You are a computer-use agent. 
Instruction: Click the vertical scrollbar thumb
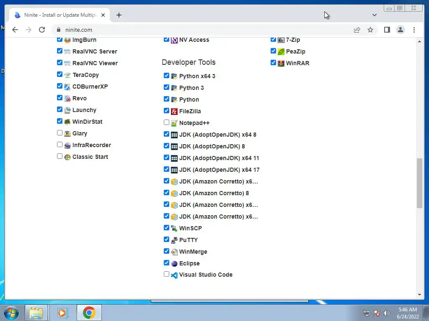[419, 183]
